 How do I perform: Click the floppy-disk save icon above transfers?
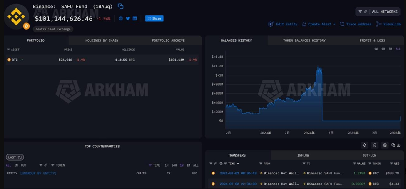[385, 145]
